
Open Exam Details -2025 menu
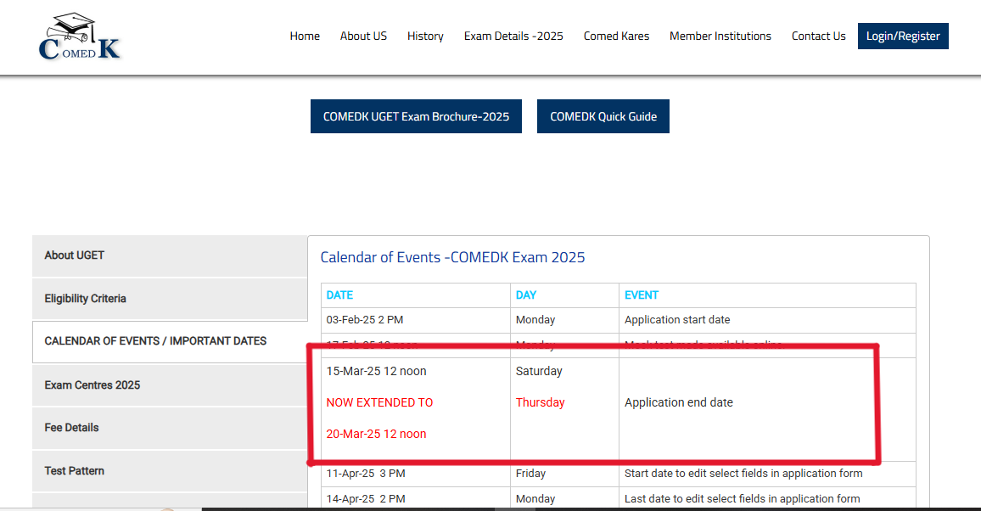point(513,36)
